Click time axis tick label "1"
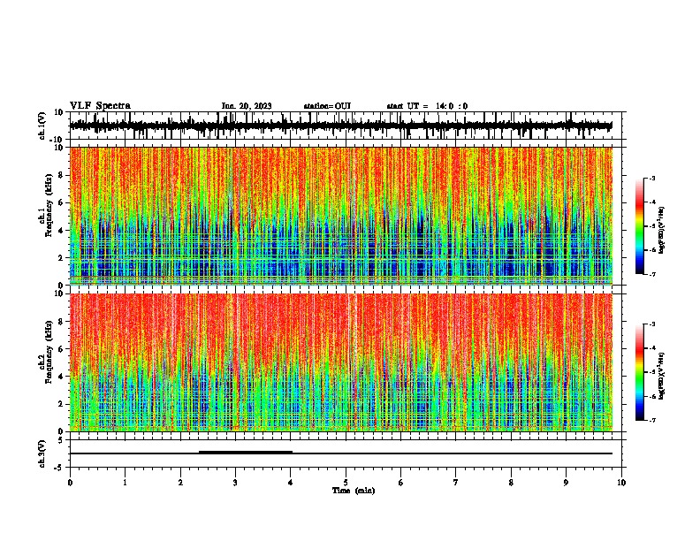The height and width of the screenshot is (541, 700). [125, 483]
